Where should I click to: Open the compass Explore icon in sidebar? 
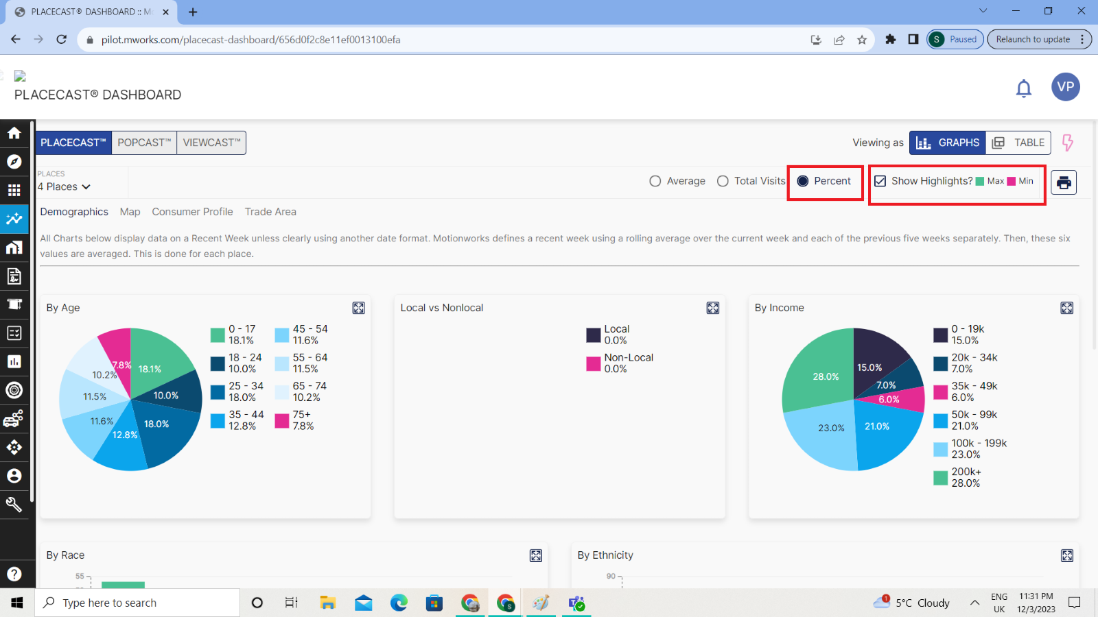pyautogui.click(x=14, y=162)
